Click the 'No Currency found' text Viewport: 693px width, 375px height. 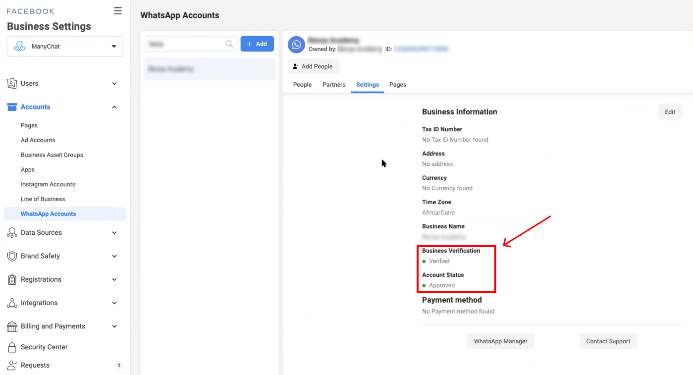coord(447,188)
